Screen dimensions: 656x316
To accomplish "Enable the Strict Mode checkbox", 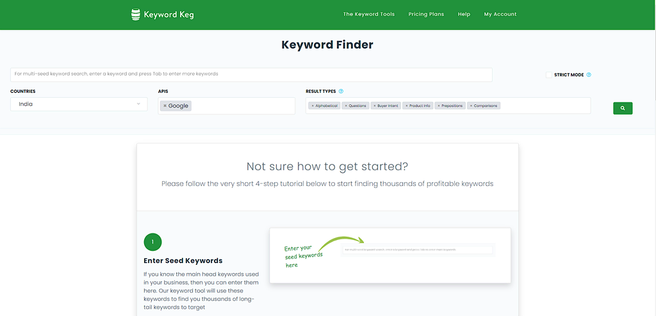I will pyautogui.click(x=549, y=75).
